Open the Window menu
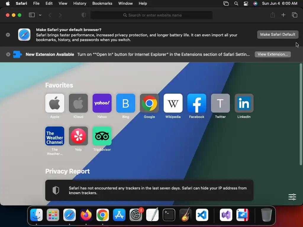The image size is (303, 227). 125,3
